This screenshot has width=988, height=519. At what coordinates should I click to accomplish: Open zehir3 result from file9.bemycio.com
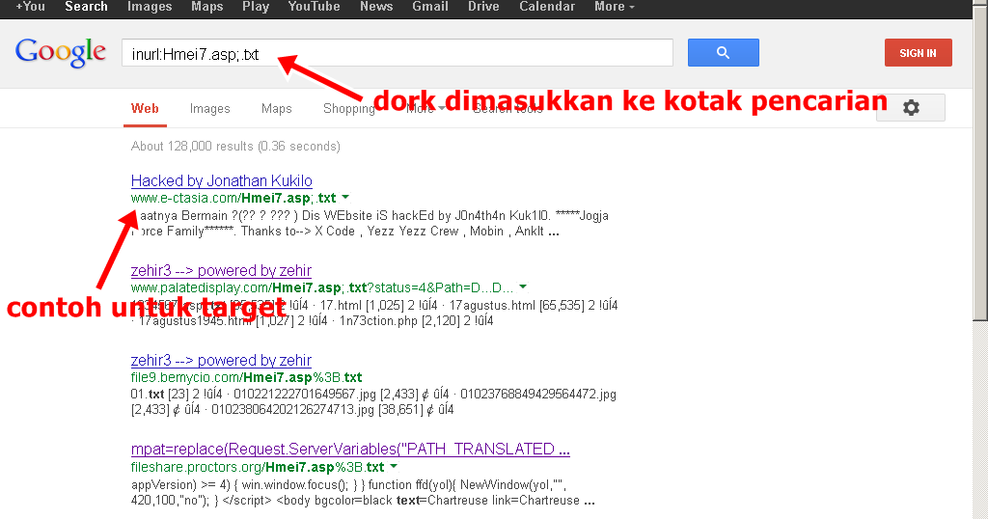(221, 360)
